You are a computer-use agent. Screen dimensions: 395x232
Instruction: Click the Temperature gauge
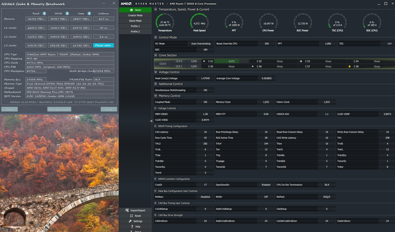coord(165,23)
